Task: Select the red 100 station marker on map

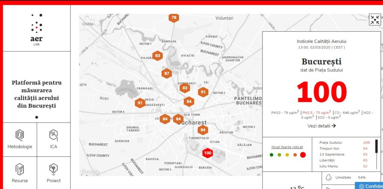Action: click(x=208, y=153)
